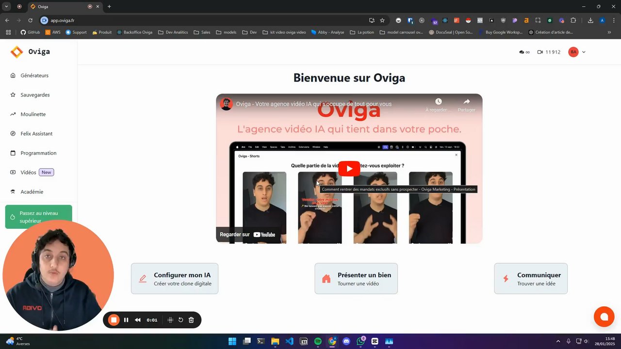Click Passez au niveau supérieur button
The height and width of the screenshot is (349, 621).
39,217
